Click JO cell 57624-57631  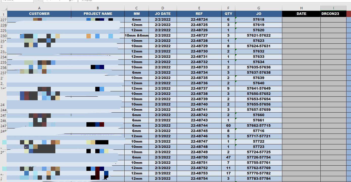(x=259, y=46)
